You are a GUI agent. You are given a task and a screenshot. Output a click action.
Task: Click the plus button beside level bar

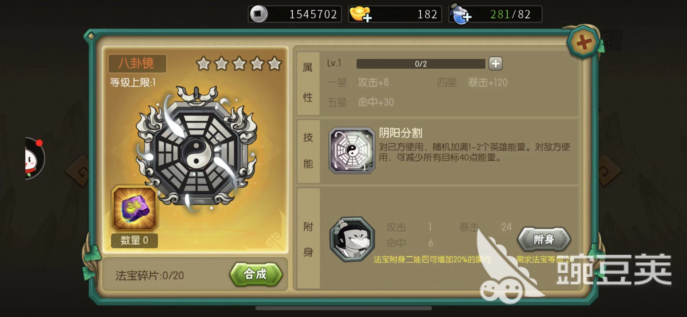(495, 64)
